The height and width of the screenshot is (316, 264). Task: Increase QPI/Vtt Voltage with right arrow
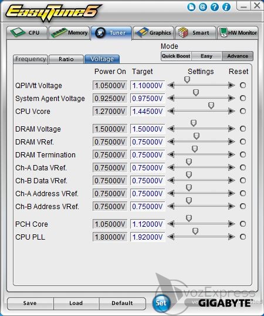(x=231, y=85)
